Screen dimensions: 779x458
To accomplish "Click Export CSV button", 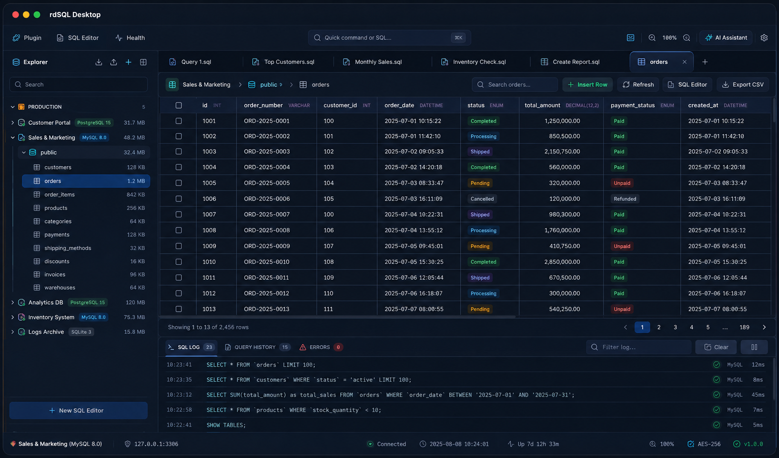I will click(x=743, y=84).
